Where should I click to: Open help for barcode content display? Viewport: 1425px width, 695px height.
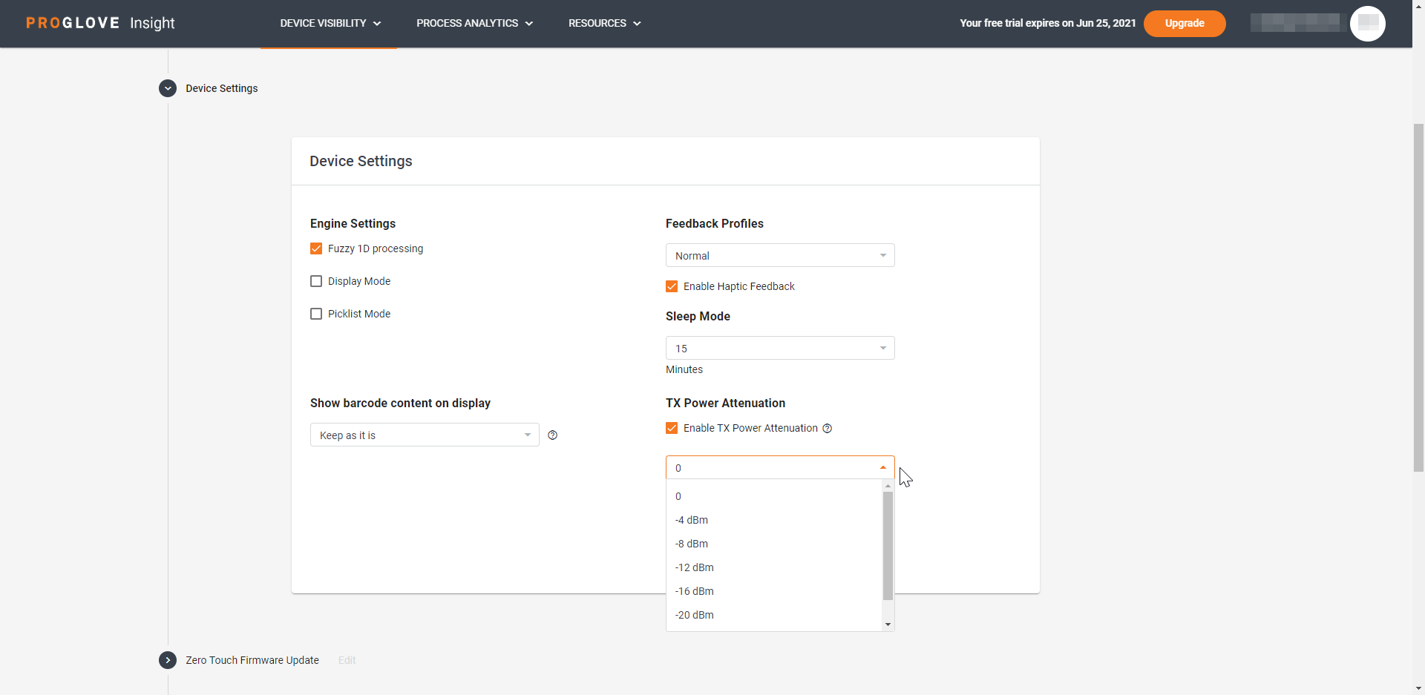(x=552, y=435)
